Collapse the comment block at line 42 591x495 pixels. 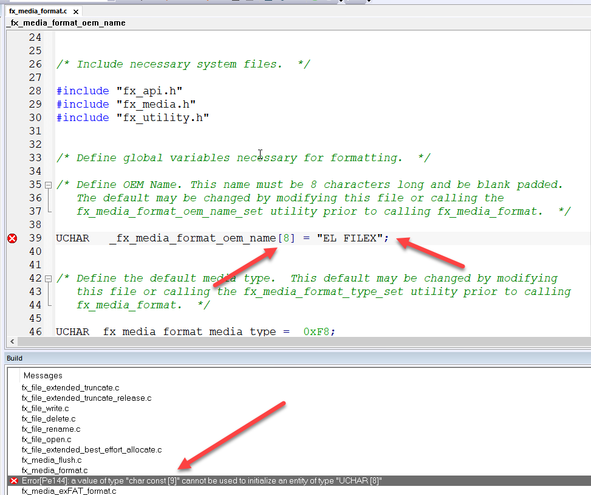48,279
